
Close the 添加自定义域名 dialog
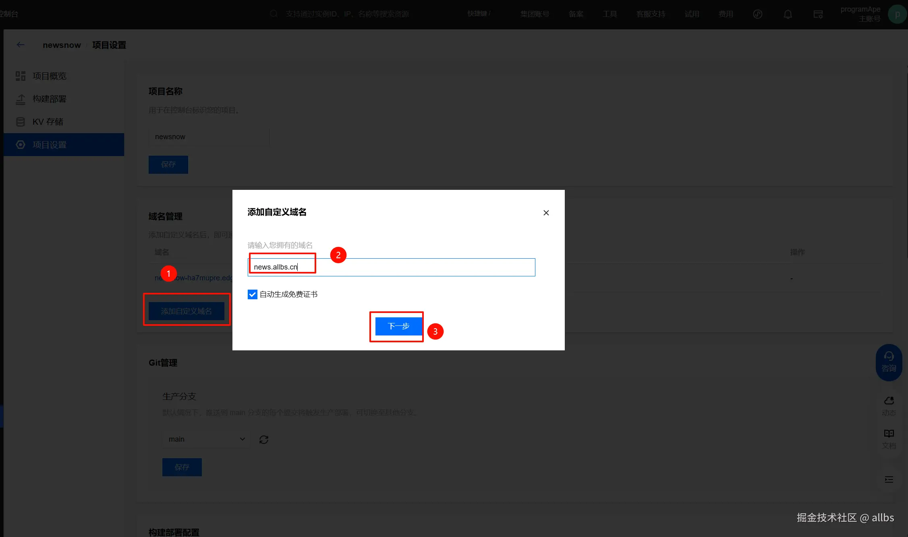tap(546, 213)
